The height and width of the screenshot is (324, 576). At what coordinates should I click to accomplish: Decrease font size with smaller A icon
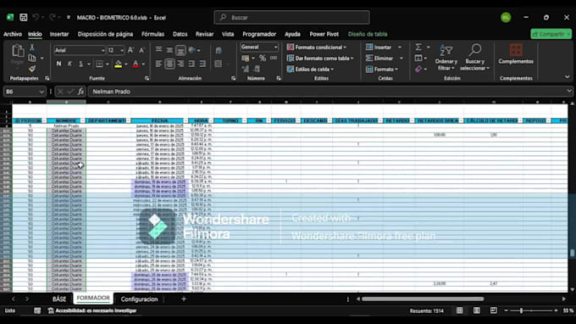[x=141, y=50]
